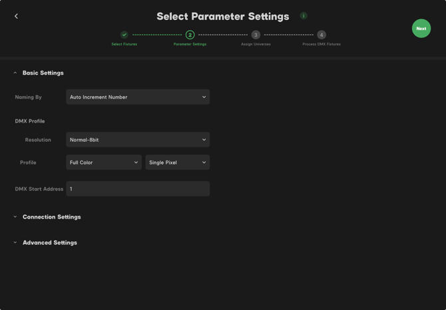
Task: Collapse the Basic Settings section
Action: pyautogui.click(x=15, y=73)
